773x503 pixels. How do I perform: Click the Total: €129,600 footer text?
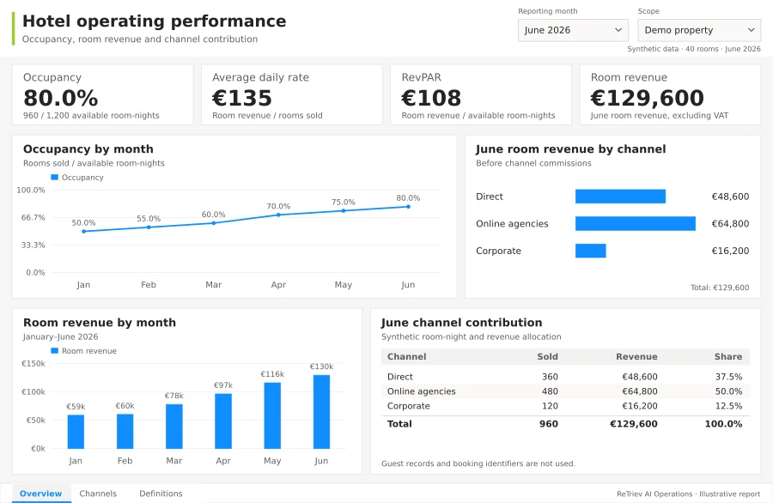tap(720, 288)
